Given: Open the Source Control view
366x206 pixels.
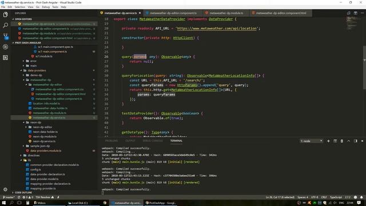Looking at the screenshot, I should [5, 36].
